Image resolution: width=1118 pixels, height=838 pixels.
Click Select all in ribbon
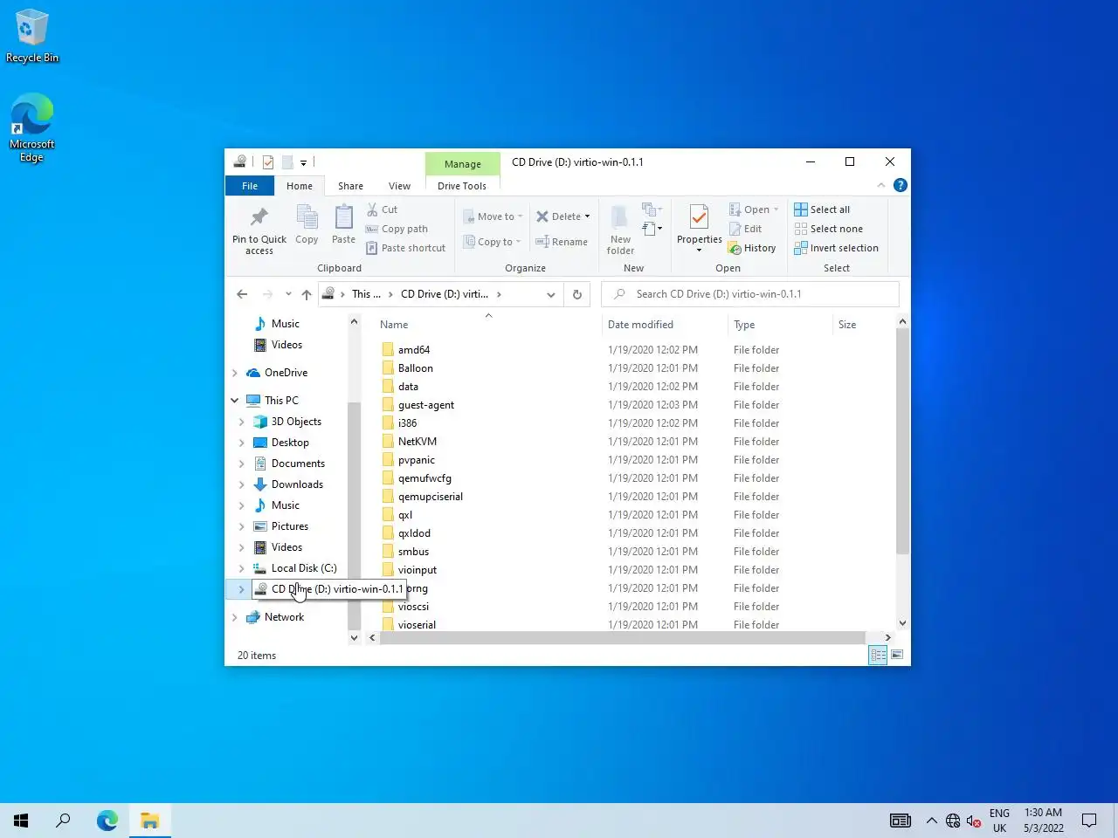[x=822, y=209]
